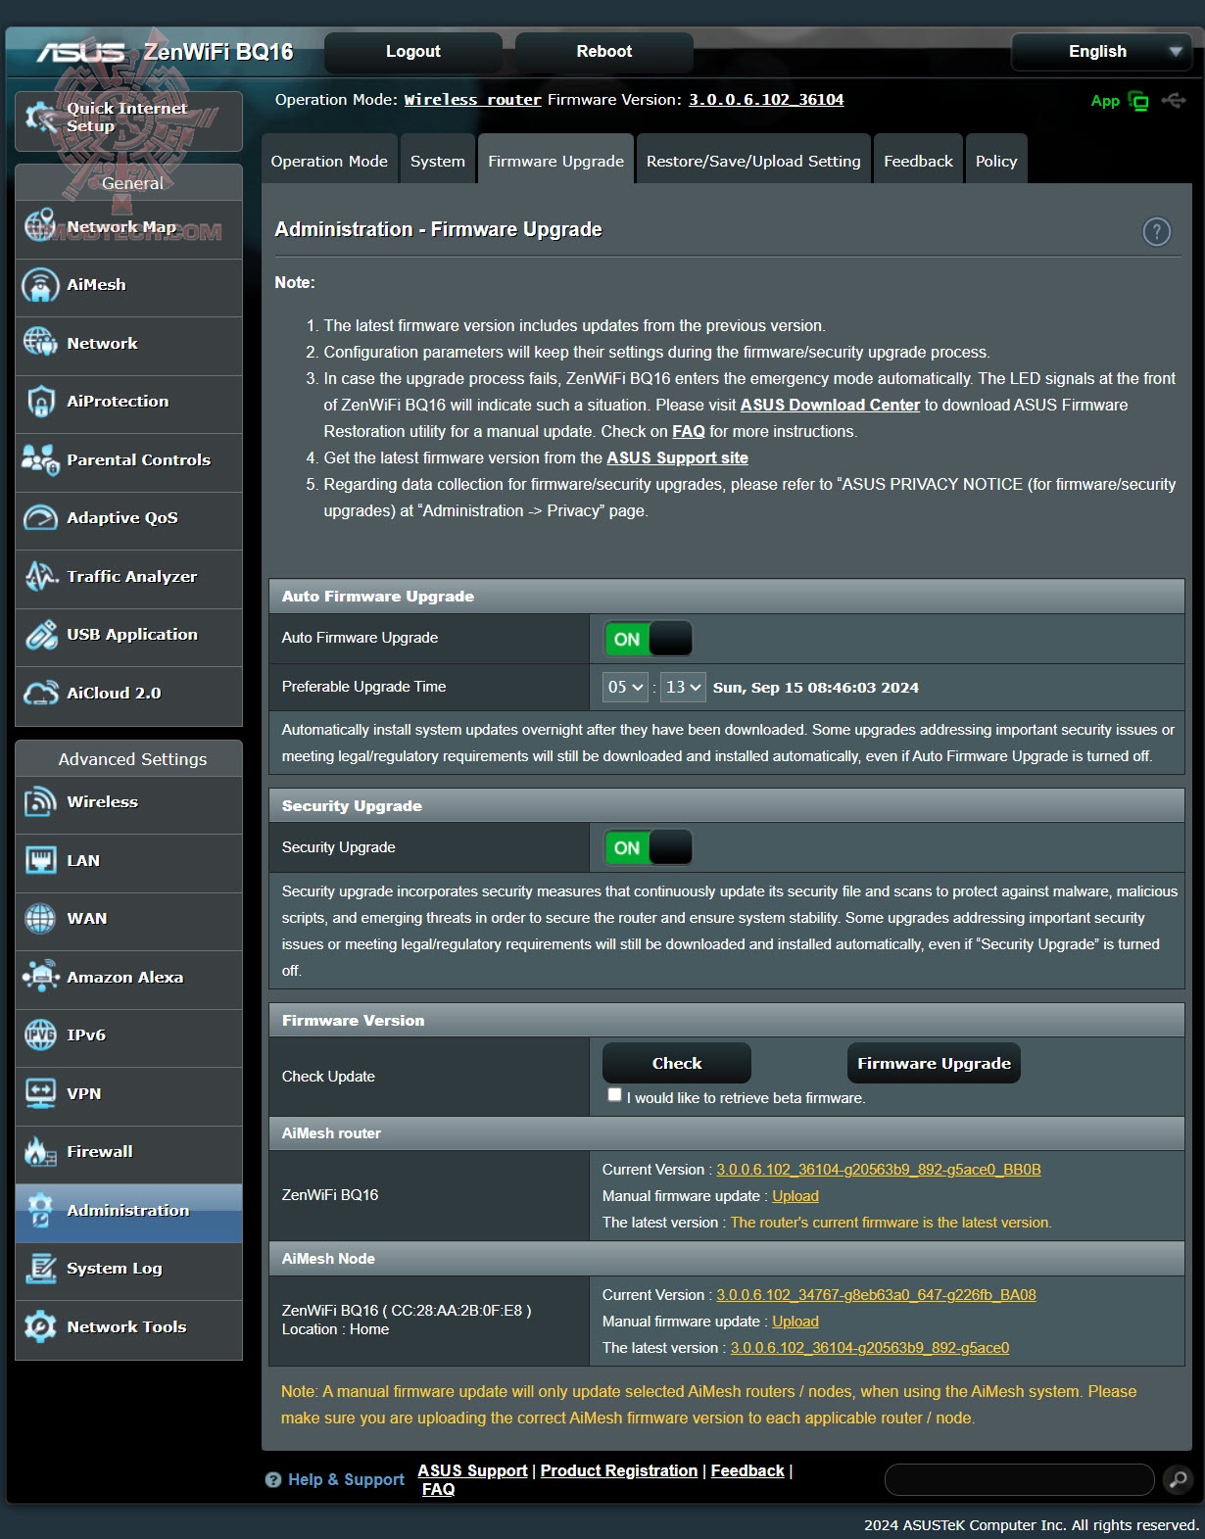Click the green client devices icon
The image size is (1205, 1539).
[x=1138, y=101]
